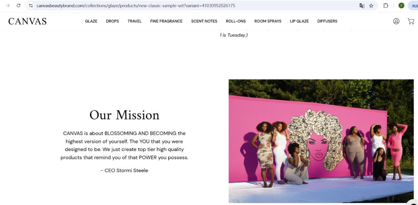Open the shopping cart icon
Image resolution: width=418 pixels, height=205 pixels.
tap(411, 21)
